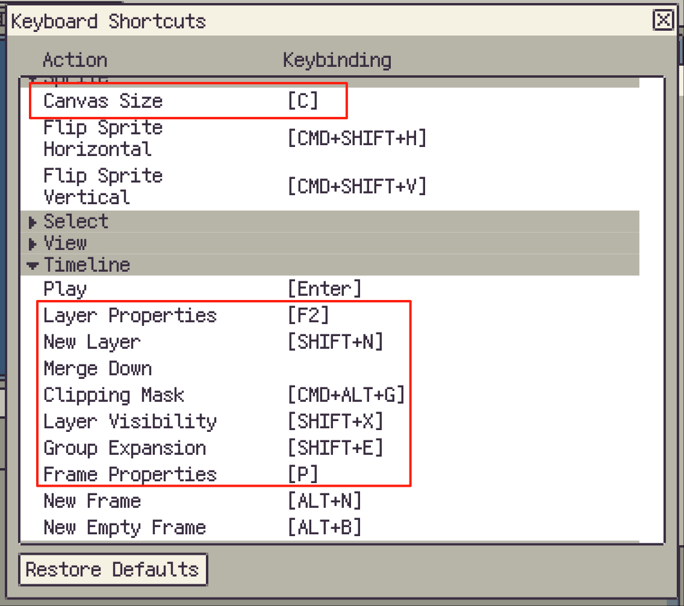Close the Keyboard Shortcuts dialog
684x606 pixels.
[663, 20]
